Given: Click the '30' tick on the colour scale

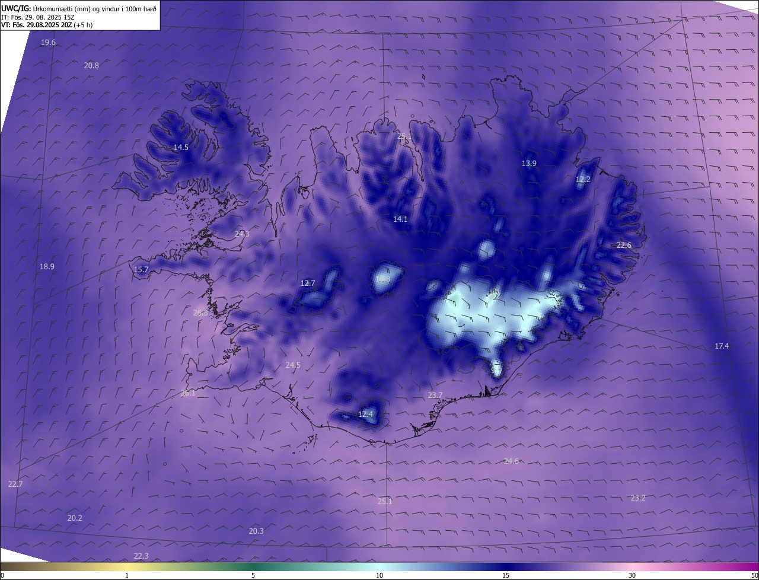Looking at the screenshot, I should tap(632, 575).
